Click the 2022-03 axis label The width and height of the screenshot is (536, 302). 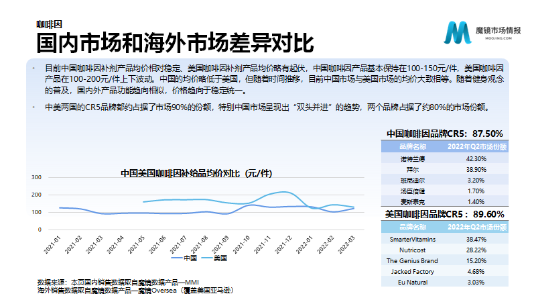(346, 245)
